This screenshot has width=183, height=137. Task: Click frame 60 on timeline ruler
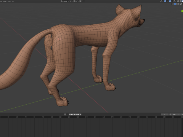coord(17,117)
